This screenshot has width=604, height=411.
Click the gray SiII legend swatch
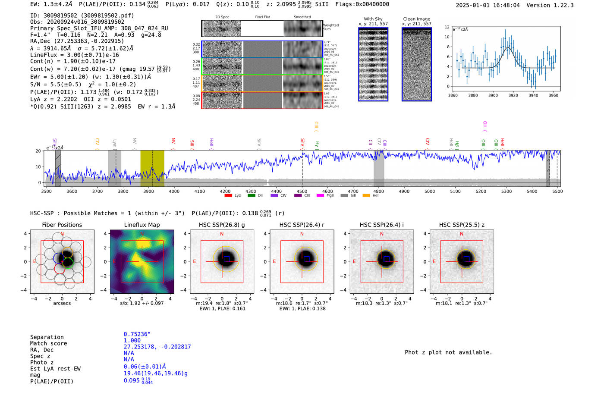(x=344, y=196)
